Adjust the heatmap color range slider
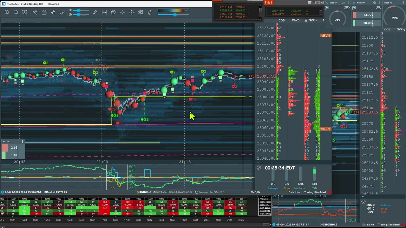Screen dimensions: 406x228 [174, 15]
